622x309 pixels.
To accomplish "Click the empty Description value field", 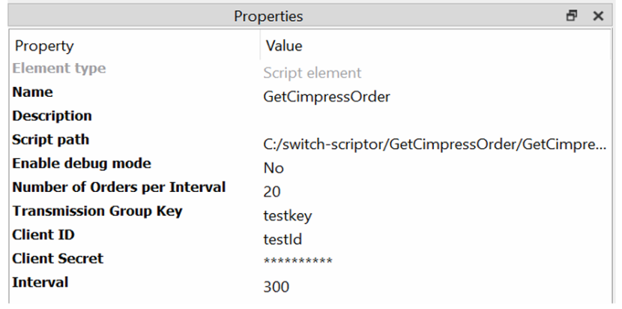I will coord(435,117).
